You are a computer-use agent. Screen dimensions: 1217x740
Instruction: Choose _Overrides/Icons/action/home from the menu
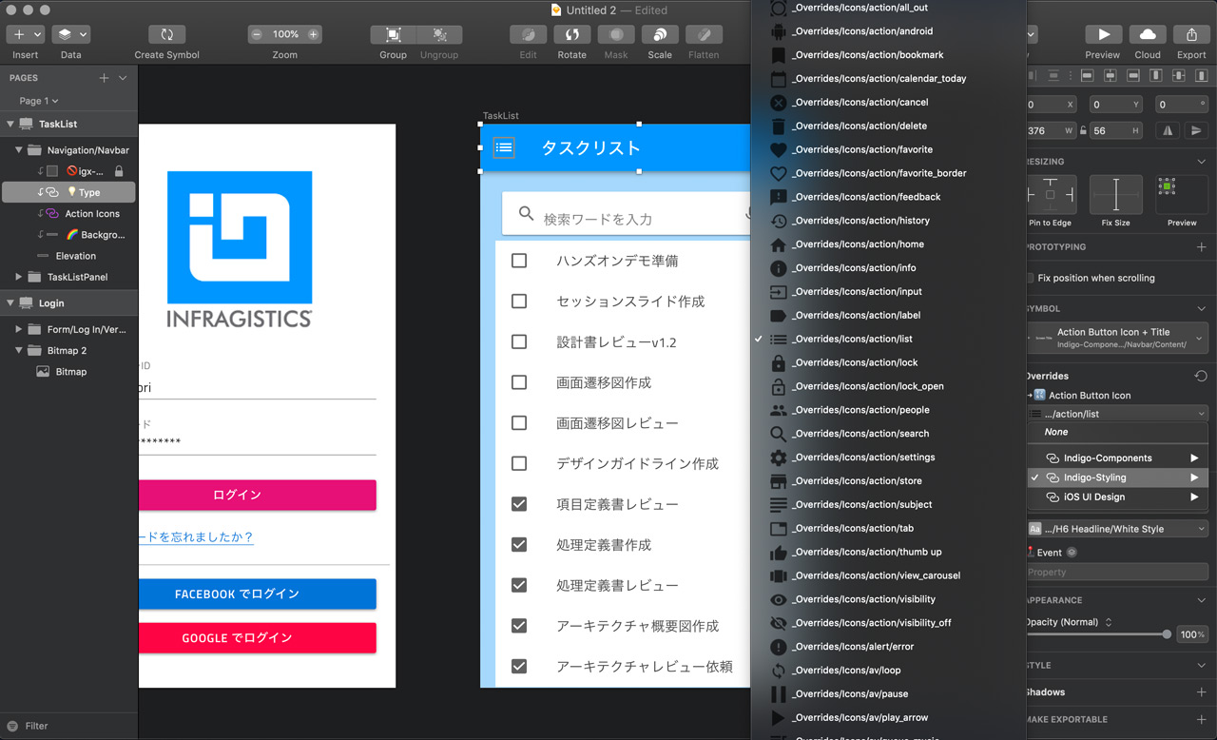(857, 244)
